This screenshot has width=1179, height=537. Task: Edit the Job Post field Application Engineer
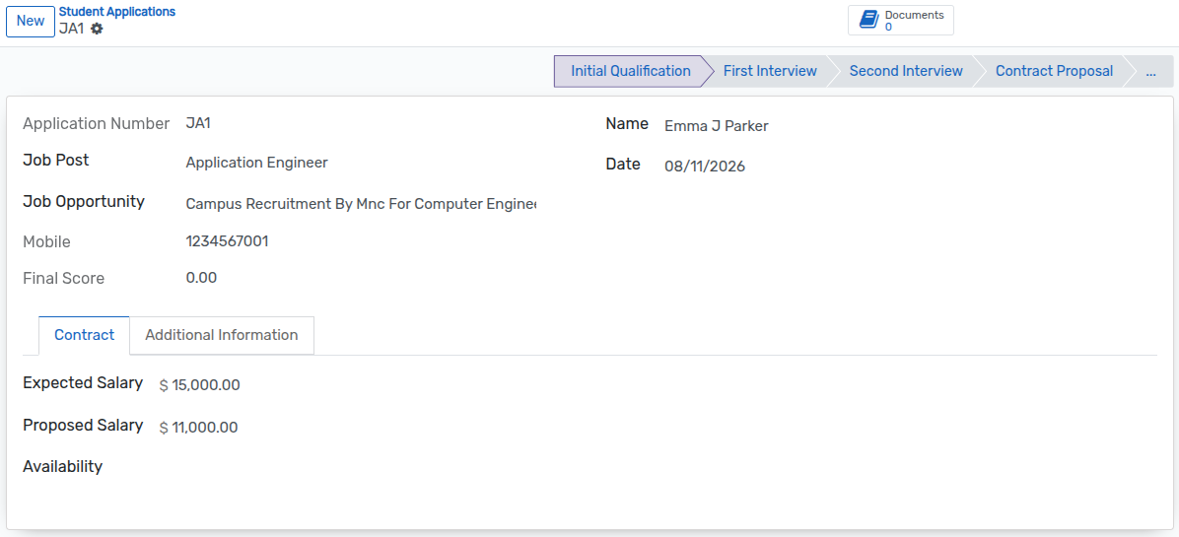pyautogui.click(x=361, y=163)
